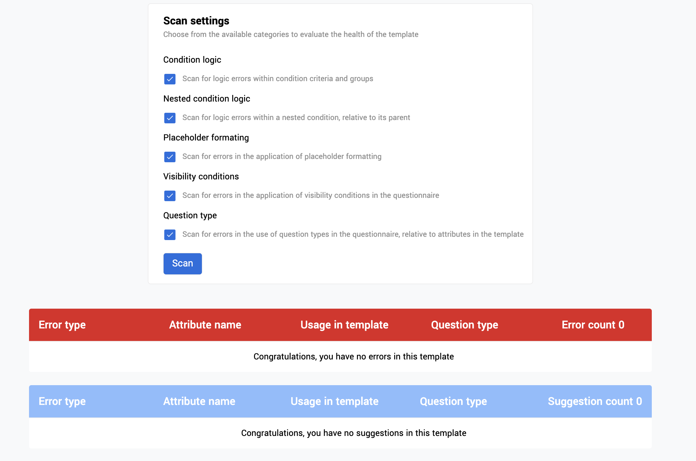Toggle the Nested condition logic checkbox
Image resolution: width=696 pixels, height=461 pixels.
tap(170, 118)
